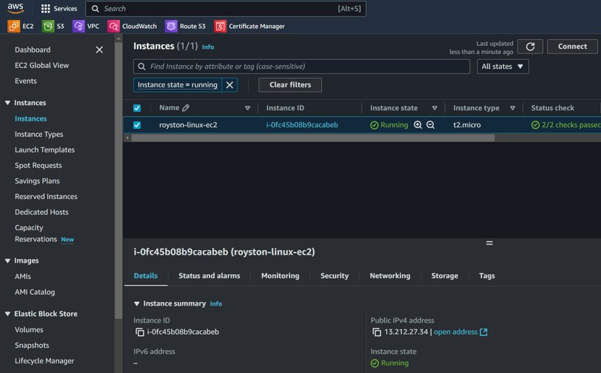Viewport: 601px width, 373px height.
Task: Switch to the Security tab
Action: (335, 275)
